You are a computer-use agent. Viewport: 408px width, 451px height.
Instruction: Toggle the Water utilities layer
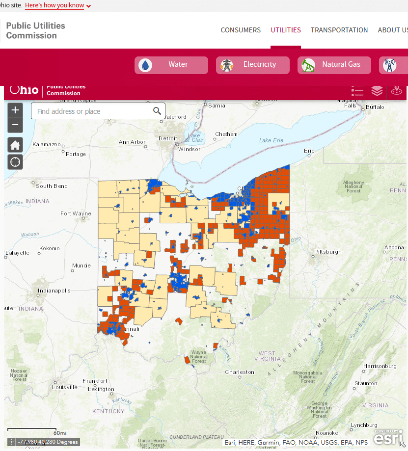pyautogui.click(x=171, y=64)
